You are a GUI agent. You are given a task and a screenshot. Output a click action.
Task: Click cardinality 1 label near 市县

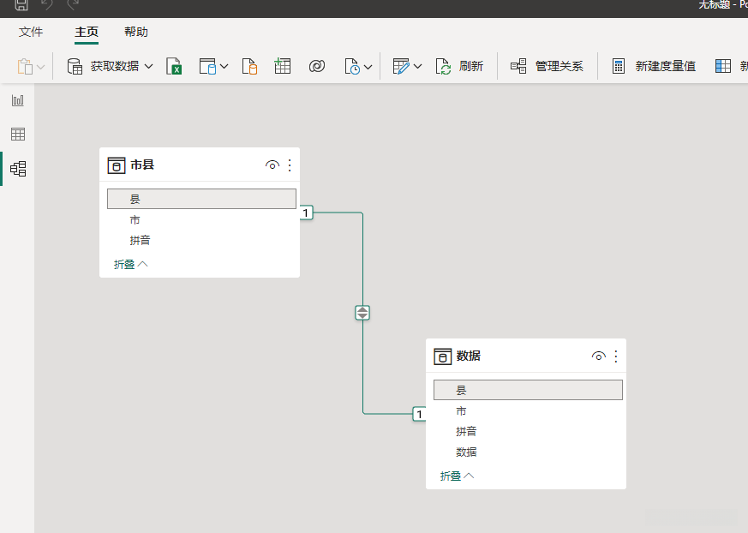306,213
